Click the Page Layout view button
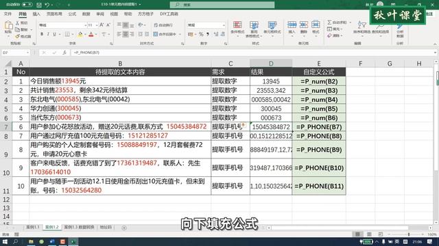The width and height of the screenshot is (439, 246). (369, 234)
